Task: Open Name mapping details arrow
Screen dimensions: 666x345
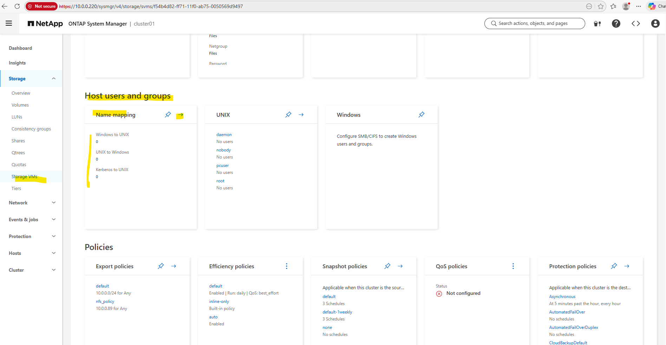Action: [180, 115]
